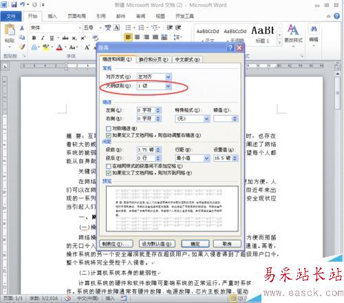Click the dialog help question mark button
This screenshot has height=303, width=344.
[230, 48]
